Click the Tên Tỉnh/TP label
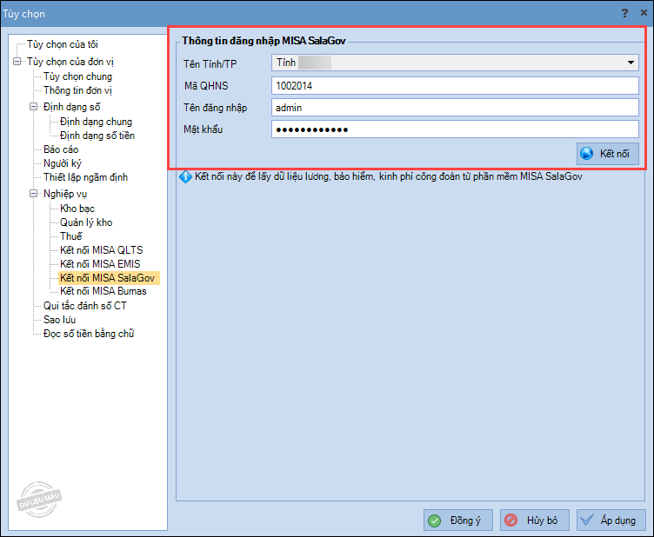 coord(210,64)
